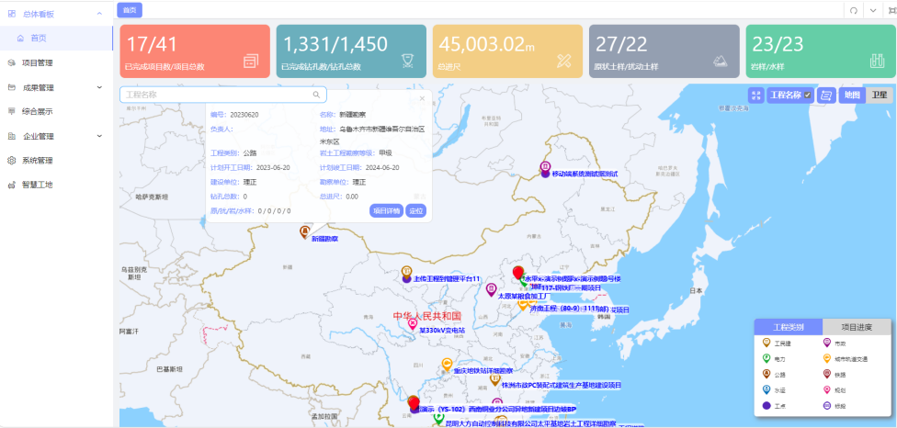Click the 重庆地铁站详细勘察 marker

coord(447,364)
